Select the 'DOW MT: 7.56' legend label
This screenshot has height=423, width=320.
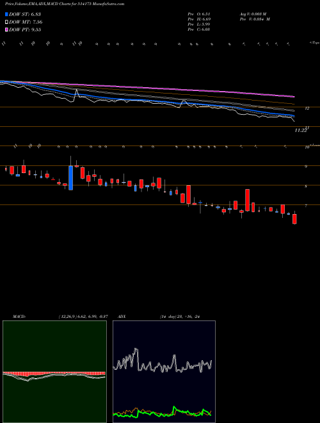[26, 22]
